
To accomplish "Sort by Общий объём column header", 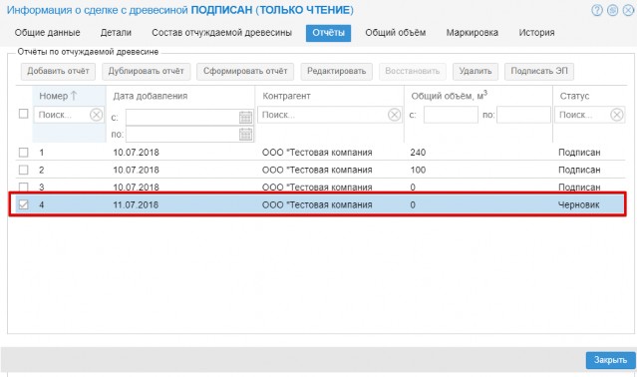I will point(449,96).
